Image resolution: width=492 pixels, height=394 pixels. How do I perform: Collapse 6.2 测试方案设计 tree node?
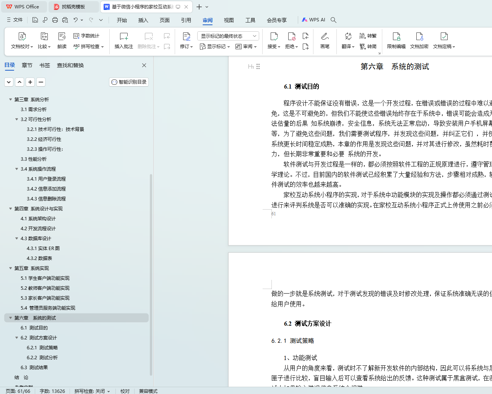pos(16,337)
